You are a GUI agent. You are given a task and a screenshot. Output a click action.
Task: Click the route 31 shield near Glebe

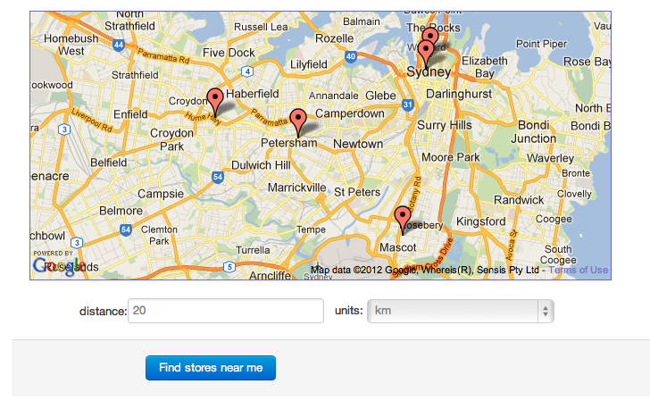pyautogui.click(x=408, y=105)
